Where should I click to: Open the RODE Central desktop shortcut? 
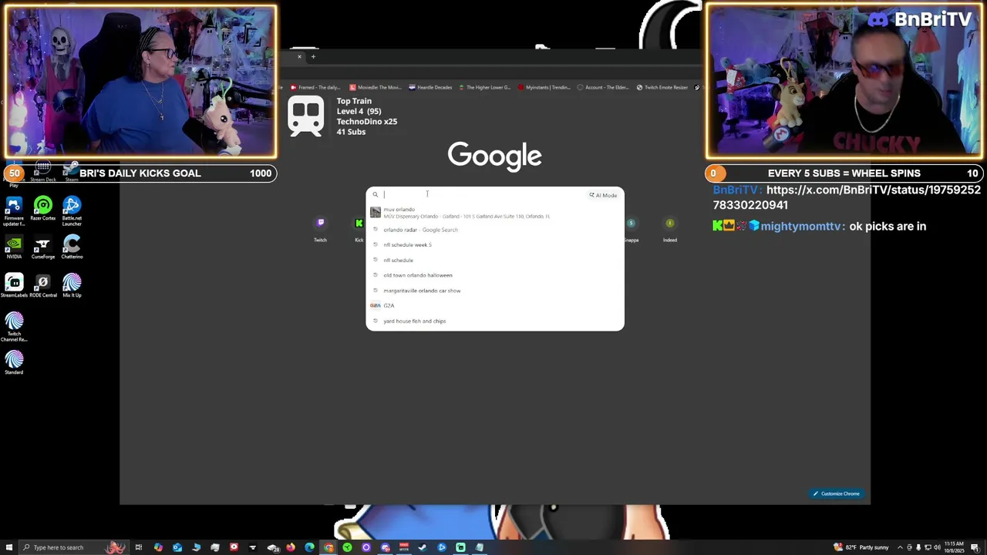tap(43, 287)
